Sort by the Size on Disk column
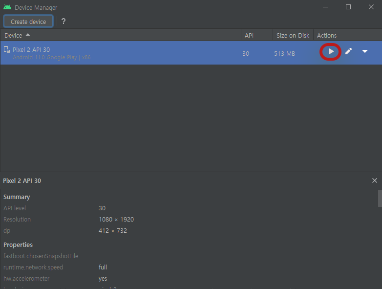382x289 pixels. tap(293, 35)
